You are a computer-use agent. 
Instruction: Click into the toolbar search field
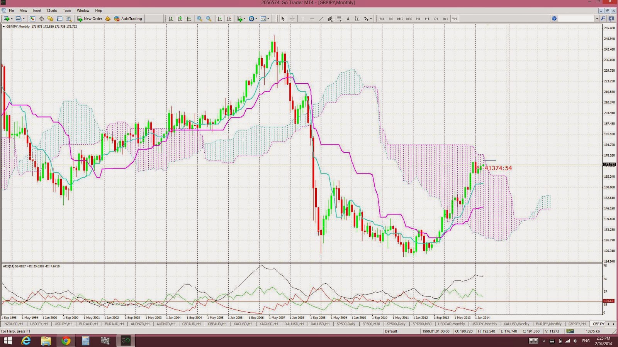(577, 19)
